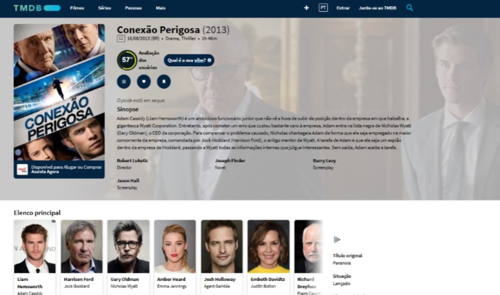Click the Entrar login link
Viewport: 500px width, 295px height.
click(343, 8)
